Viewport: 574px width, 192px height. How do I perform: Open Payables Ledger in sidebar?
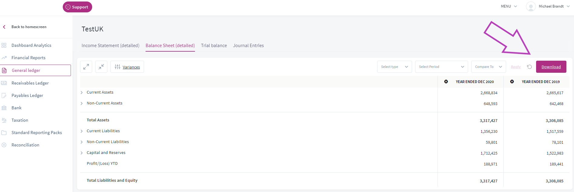(27, 95)
